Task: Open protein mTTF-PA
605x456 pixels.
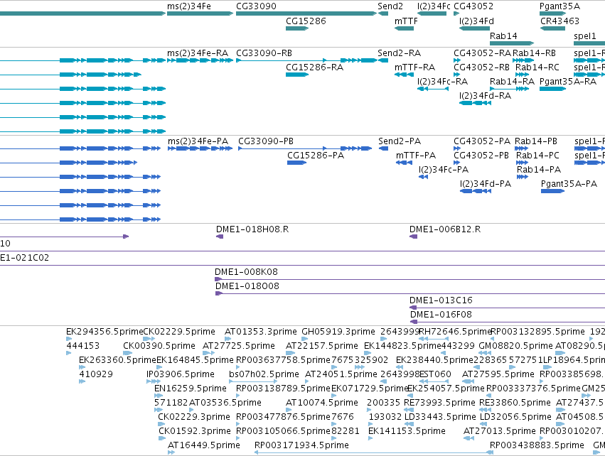Action: pos(416,156)
